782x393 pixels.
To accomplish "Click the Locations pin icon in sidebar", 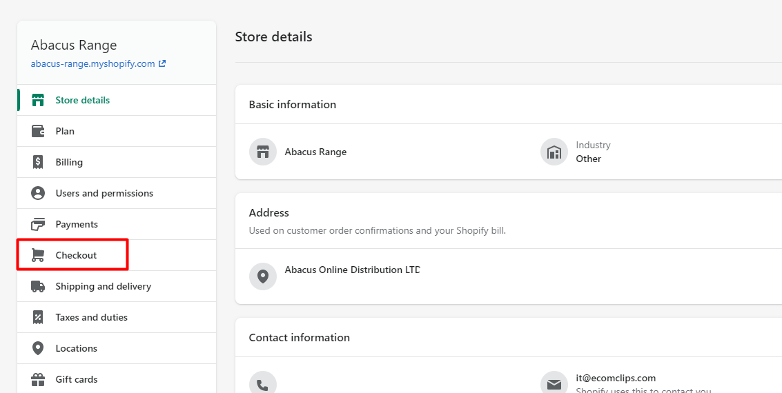I will tap(38, 348).
